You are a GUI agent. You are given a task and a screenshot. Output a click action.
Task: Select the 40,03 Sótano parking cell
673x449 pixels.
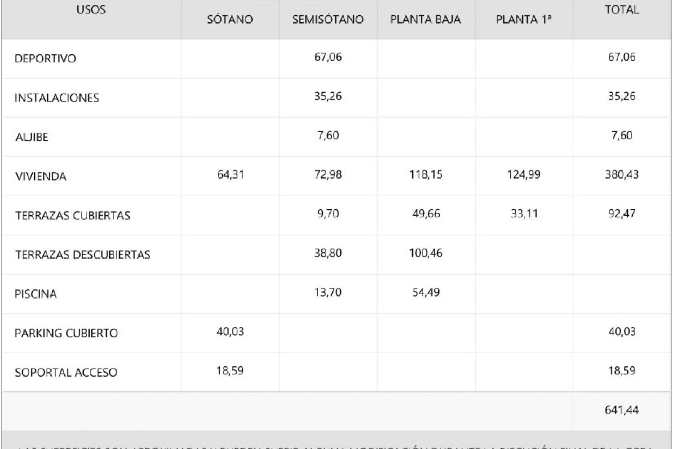click(230, 331)
